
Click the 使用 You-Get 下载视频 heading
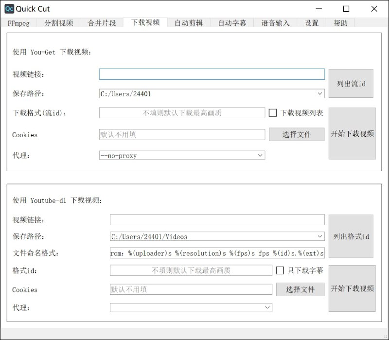[x=52, y=52]
